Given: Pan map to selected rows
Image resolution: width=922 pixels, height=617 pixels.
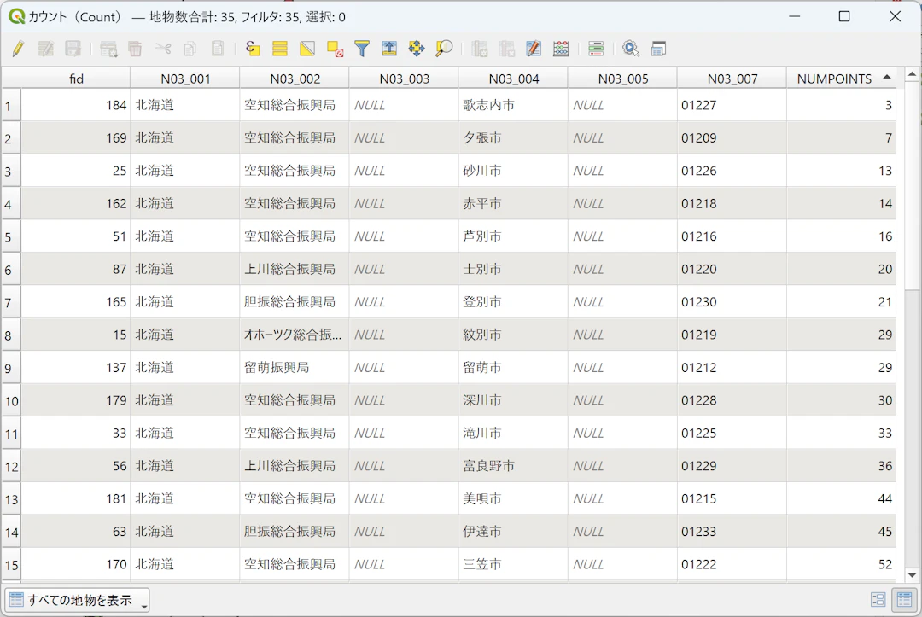Looking at the screenshot, I should [417, 49].
